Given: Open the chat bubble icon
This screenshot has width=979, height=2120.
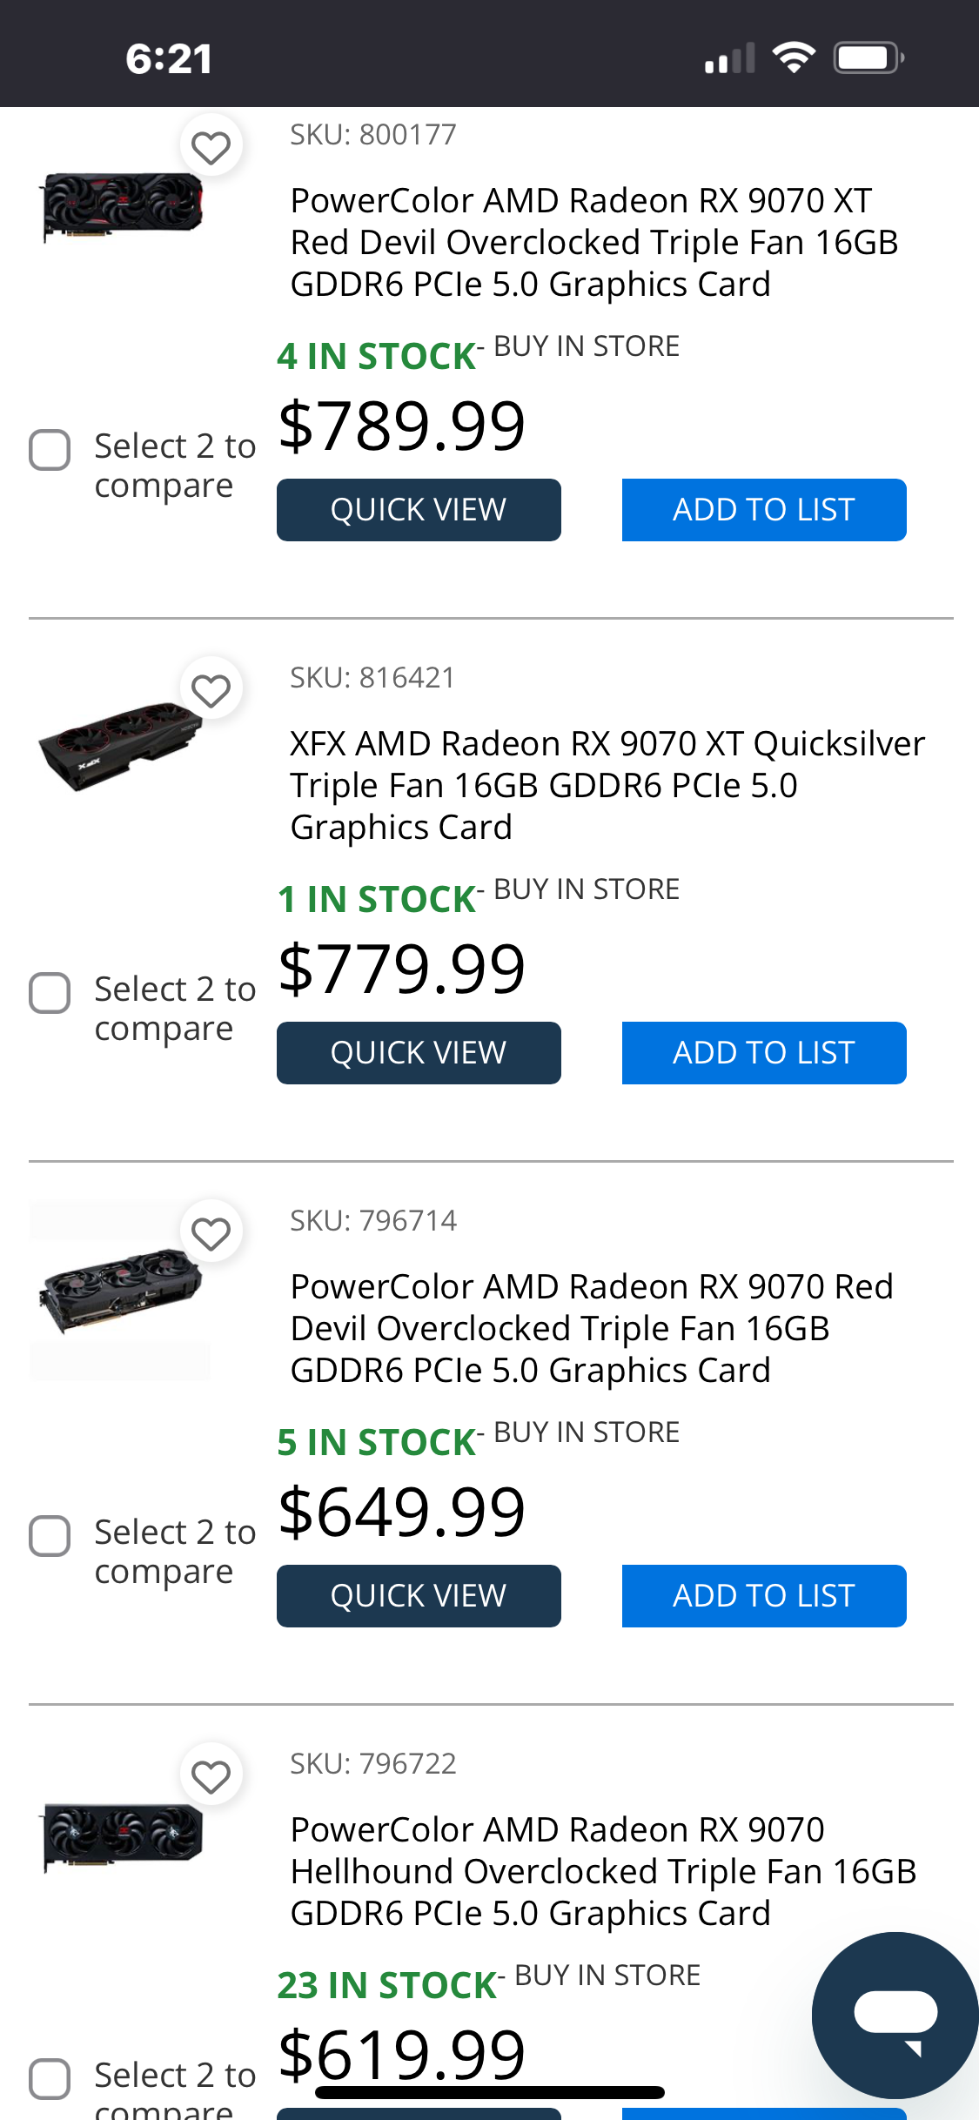Looking at the screenshot, I should click(895, 2016).
